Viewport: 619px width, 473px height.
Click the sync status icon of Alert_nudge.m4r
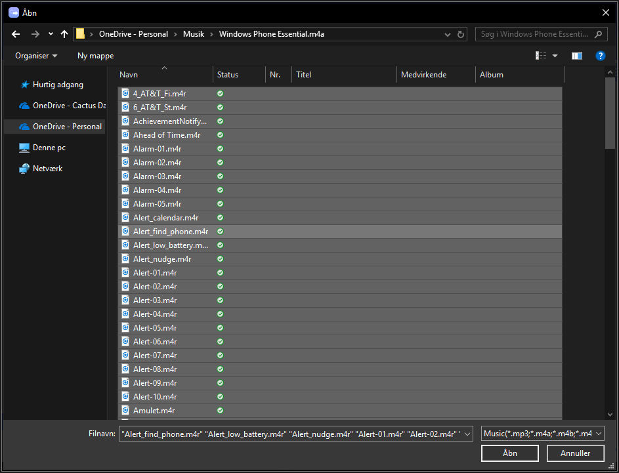point(221,258)
